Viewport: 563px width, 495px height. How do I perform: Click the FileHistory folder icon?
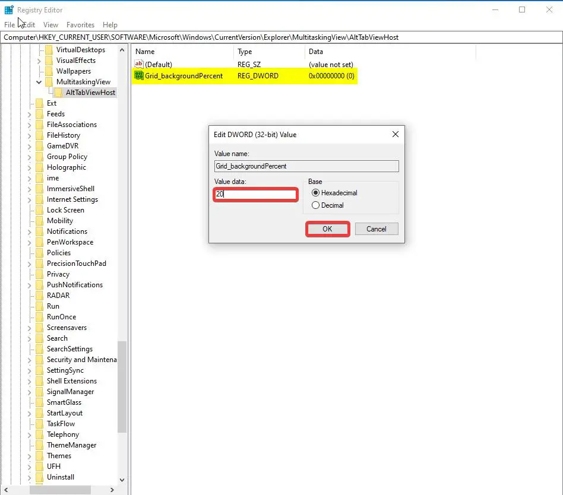tap(40, 135)
